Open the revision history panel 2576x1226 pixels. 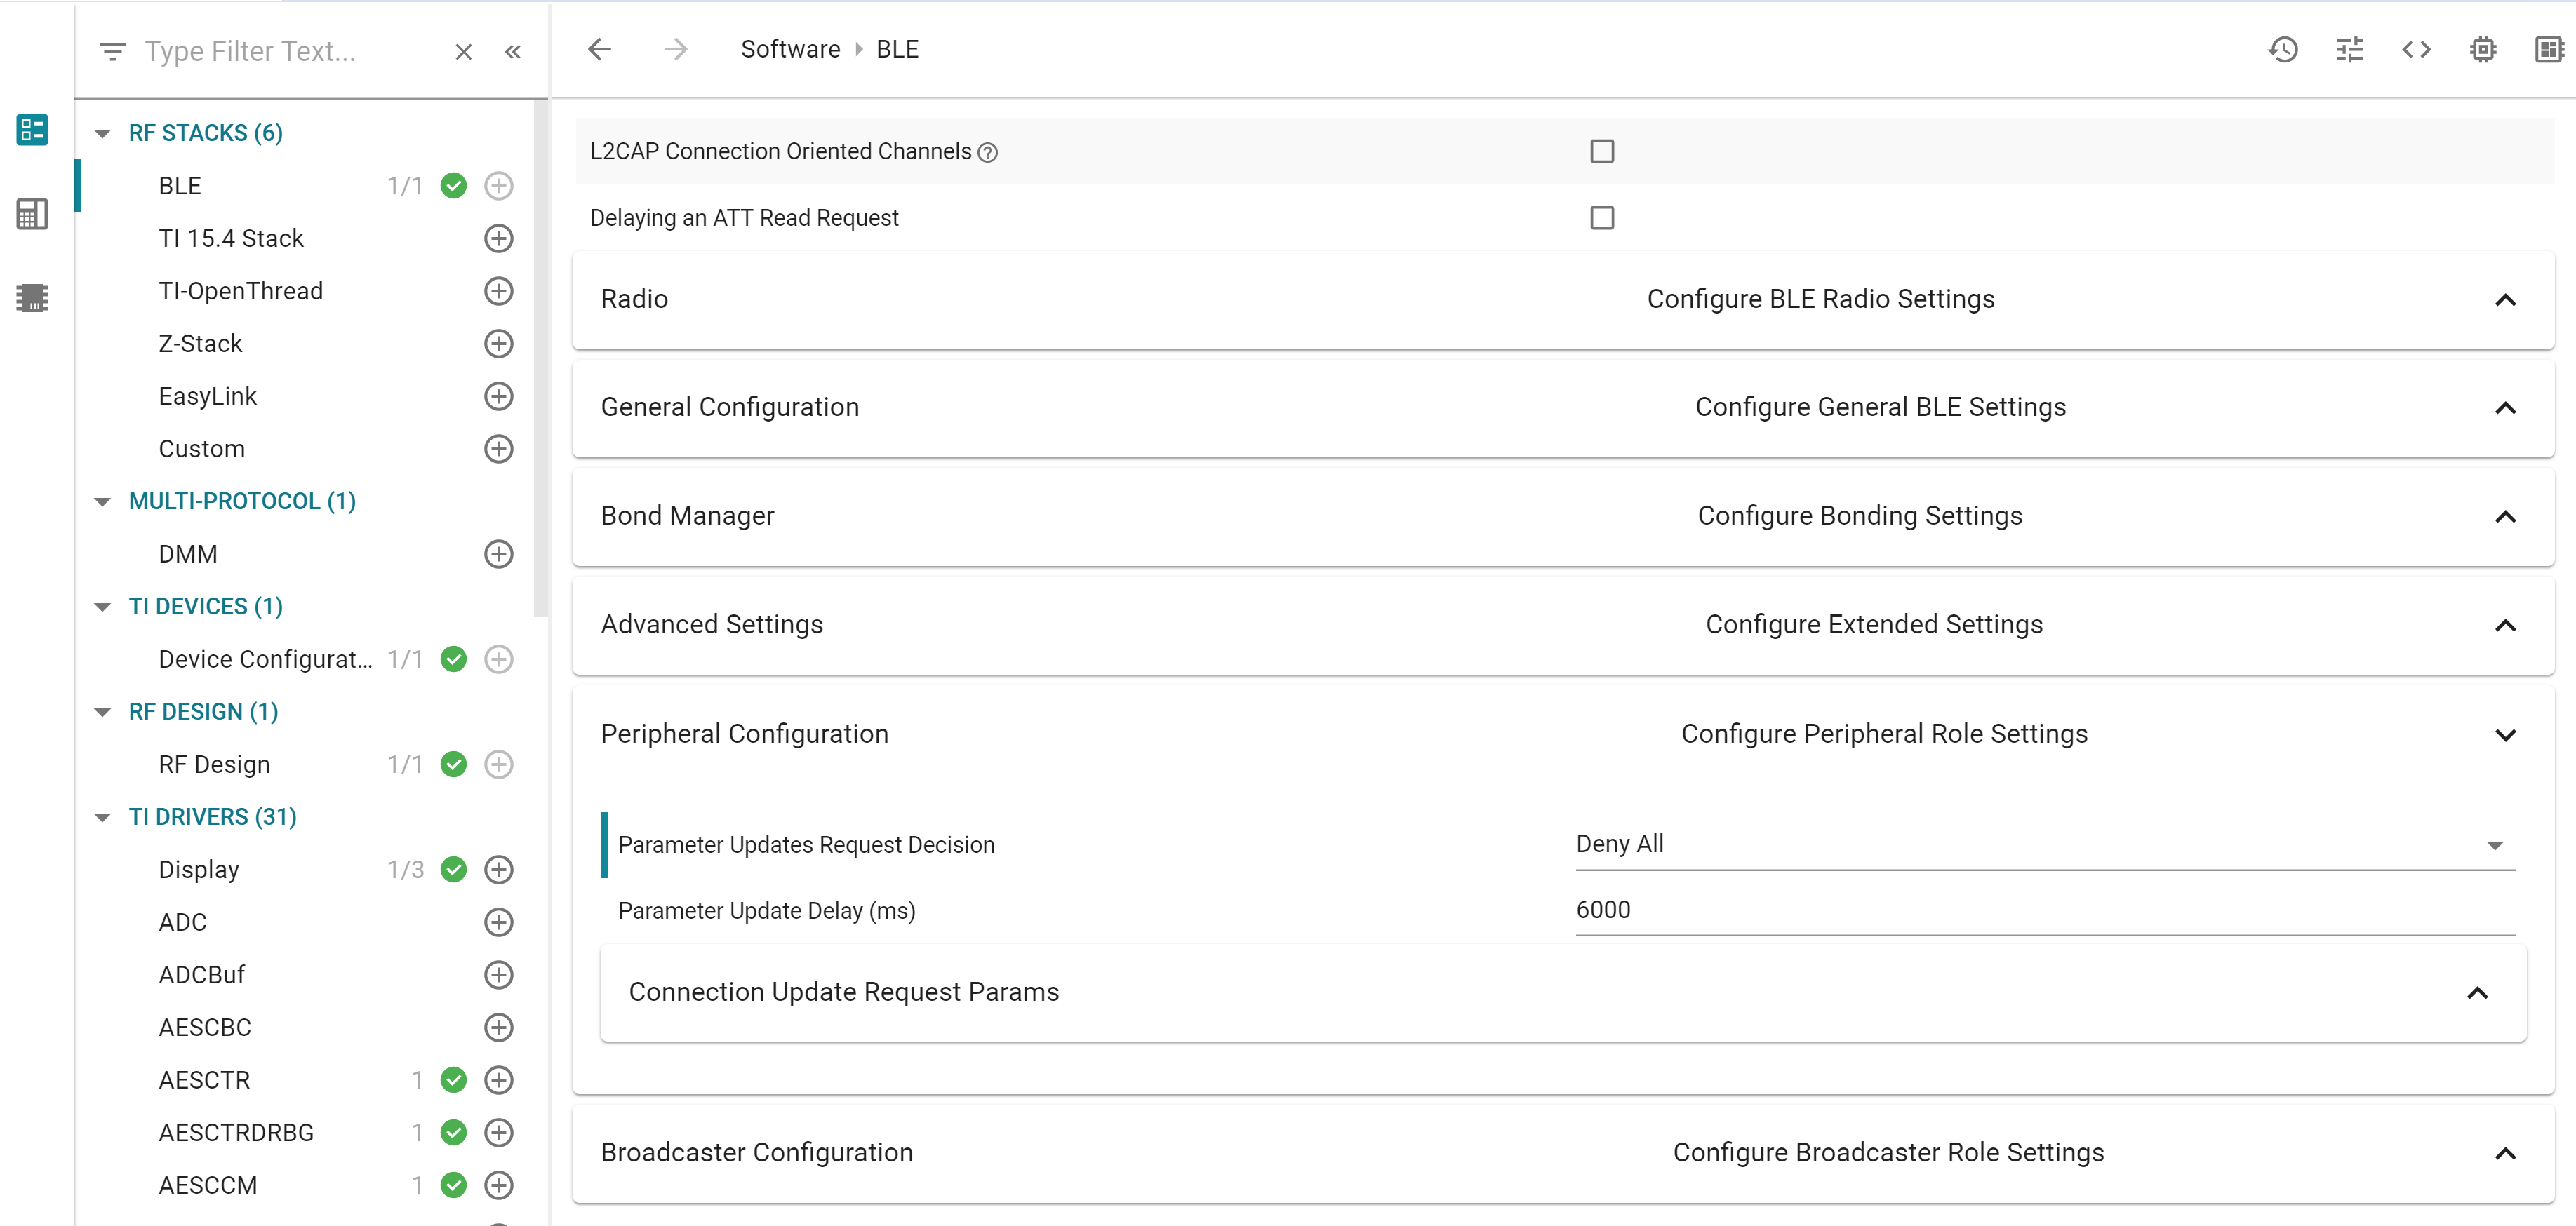pos(2284,49)
